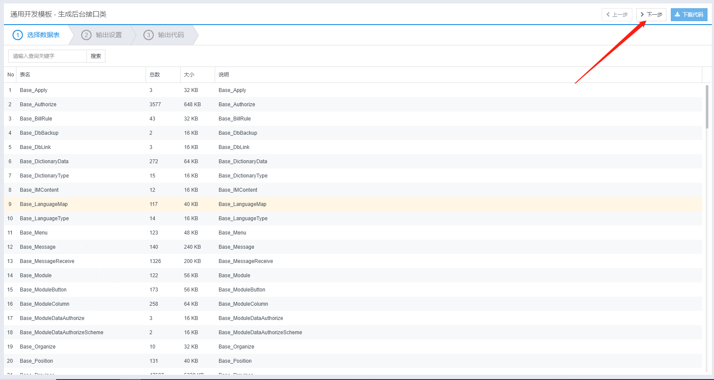714x380 pixels.
Task: Click the size value 240 KB
Action: pyautogui.click(x=192, y=247)
